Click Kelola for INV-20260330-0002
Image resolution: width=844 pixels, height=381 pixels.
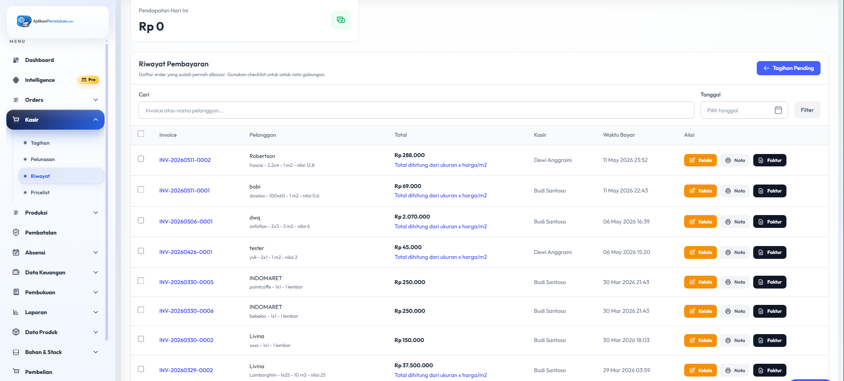700,340
